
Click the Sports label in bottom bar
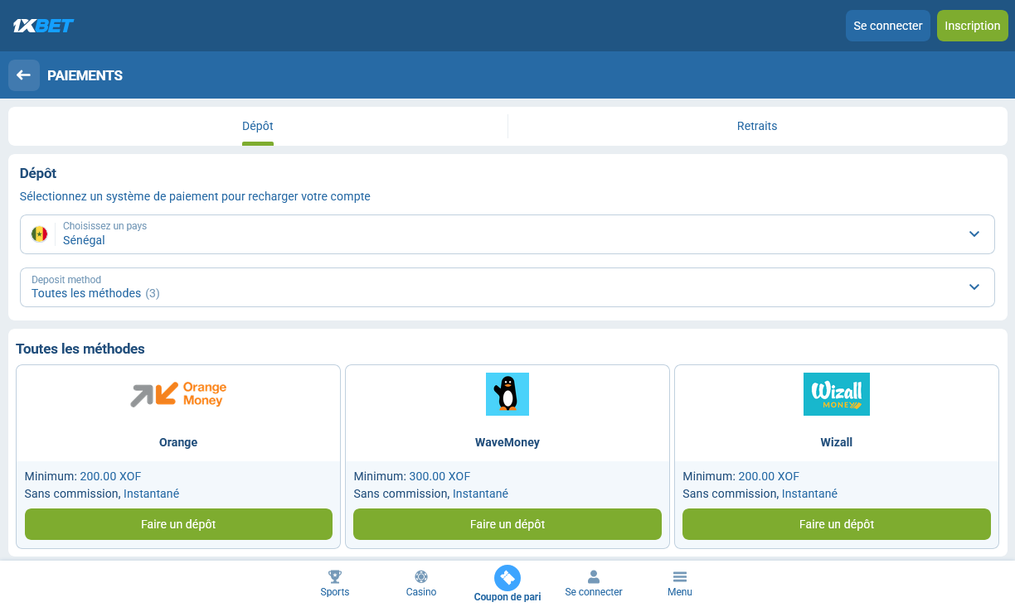(x=335, y=592)
